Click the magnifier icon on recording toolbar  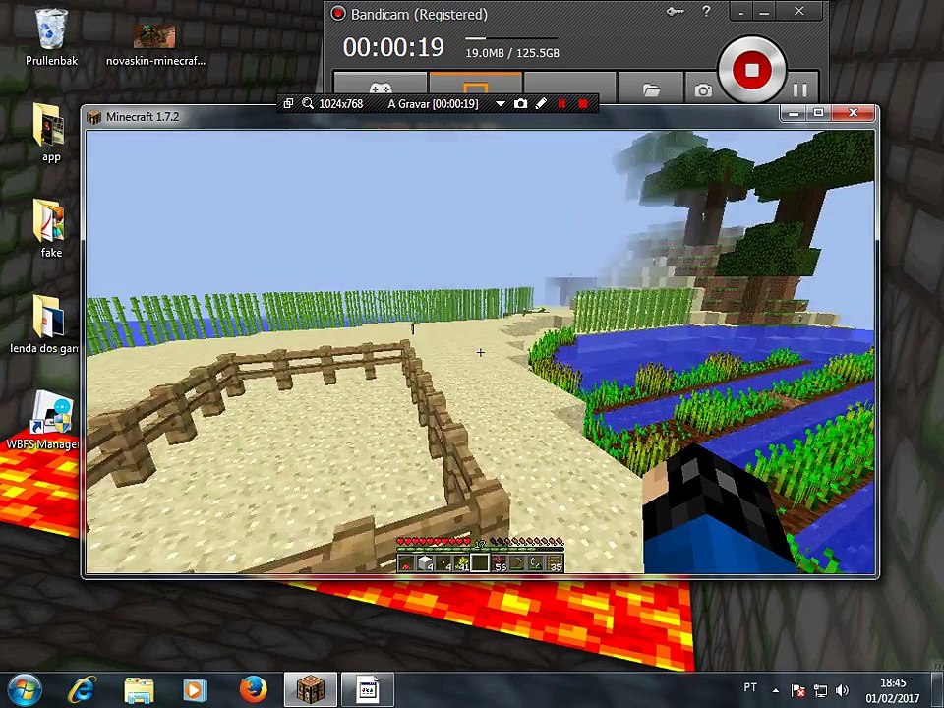click(308, 103)
